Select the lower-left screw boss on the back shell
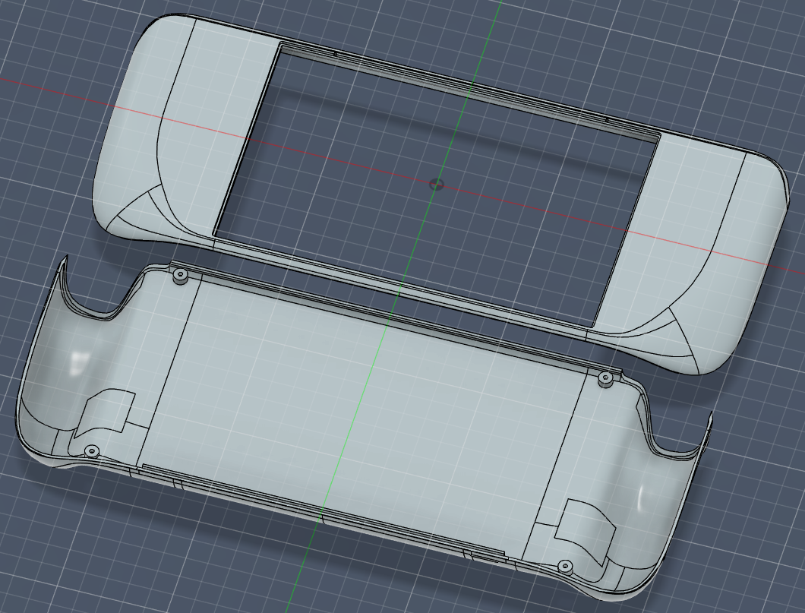 tap(92, 451)
